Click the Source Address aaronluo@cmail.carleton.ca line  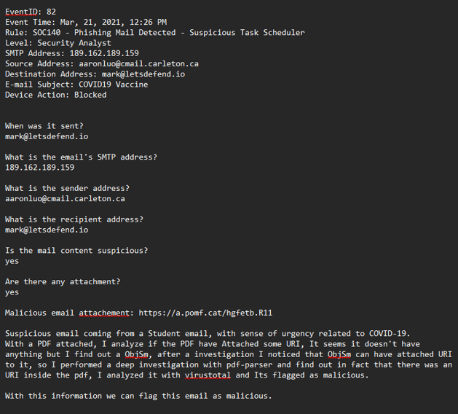[102, 63]
